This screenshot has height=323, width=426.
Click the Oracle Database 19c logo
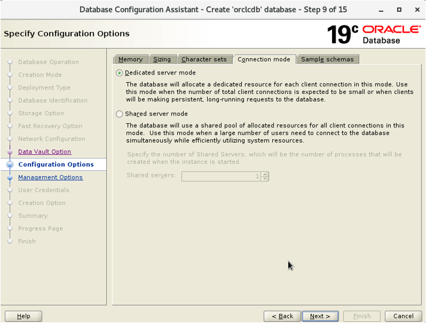tap(374, 35)
